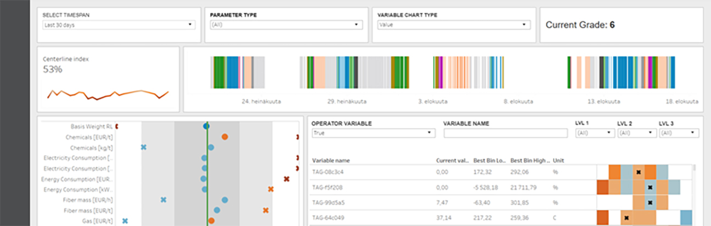The image size is (711, 226).
Task: Expand the Parameter Type dropdown
Action: point(285,25)
